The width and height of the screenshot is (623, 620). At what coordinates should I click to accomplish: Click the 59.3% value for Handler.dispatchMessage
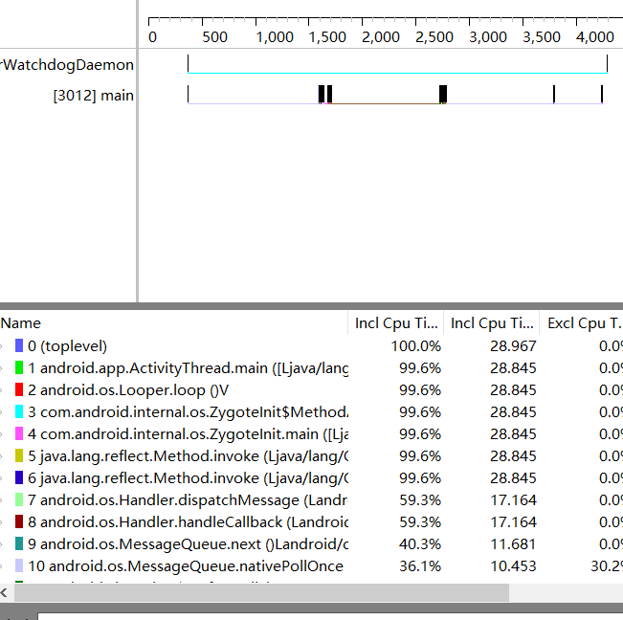[x=420, y=500]
